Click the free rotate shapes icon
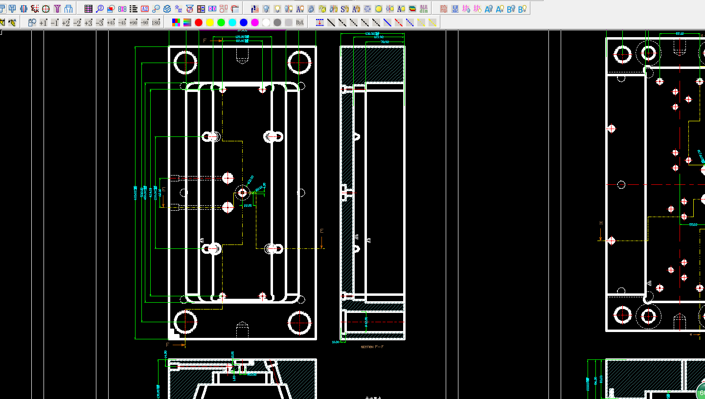 pyautogui.click(x=32, y=22)
